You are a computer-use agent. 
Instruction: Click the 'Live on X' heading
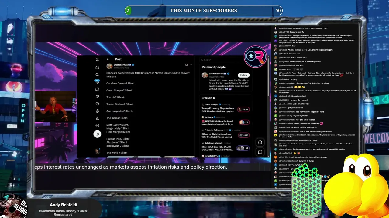tap(208, 98)
